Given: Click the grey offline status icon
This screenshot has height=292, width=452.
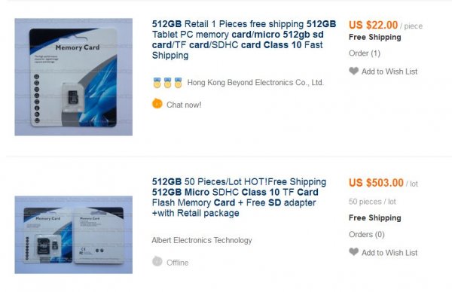Looking at the screenshot, I should [157, 261].
